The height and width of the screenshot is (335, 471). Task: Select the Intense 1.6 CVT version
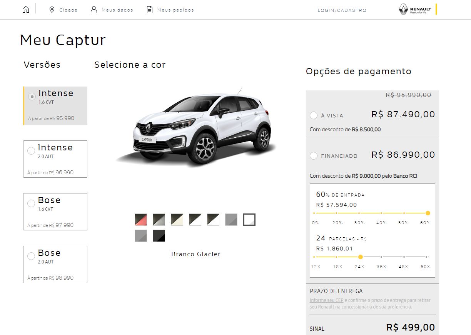pos(55,106)
